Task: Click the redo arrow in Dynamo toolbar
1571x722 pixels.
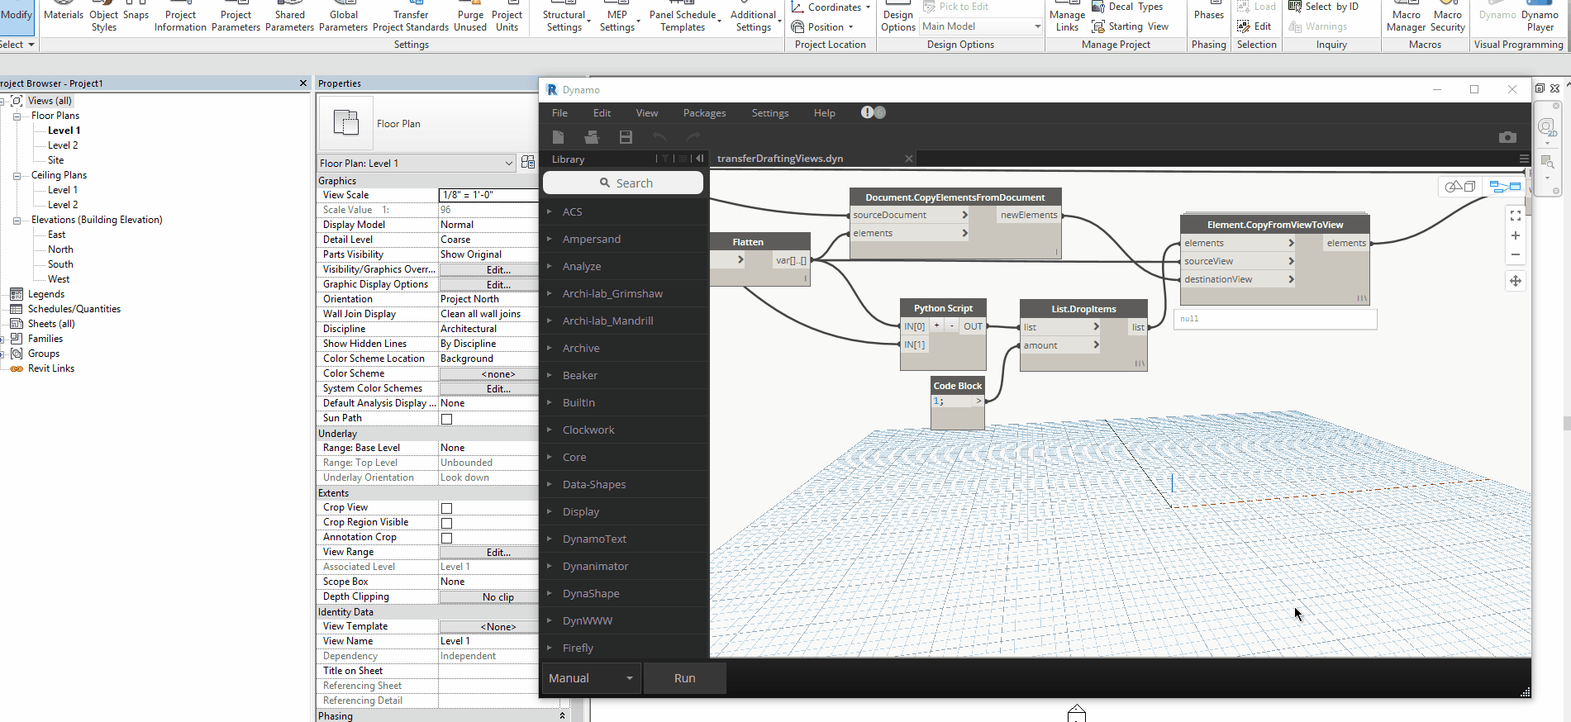Action: pyautogui.click(x=693, y=136)
